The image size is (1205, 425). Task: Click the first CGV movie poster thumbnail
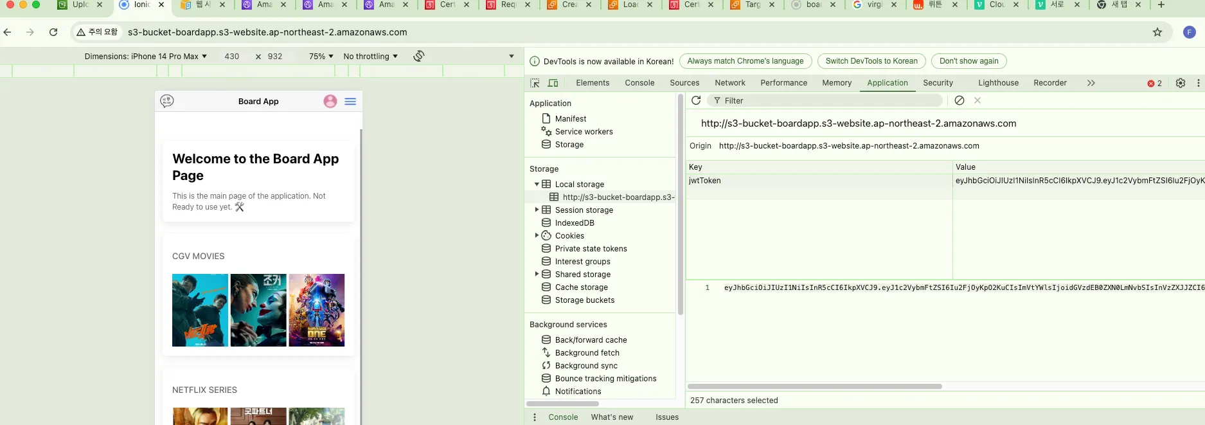[x=200, y=310]
